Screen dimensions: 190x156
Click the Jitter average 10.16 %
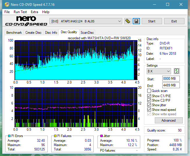click(132, 141)
